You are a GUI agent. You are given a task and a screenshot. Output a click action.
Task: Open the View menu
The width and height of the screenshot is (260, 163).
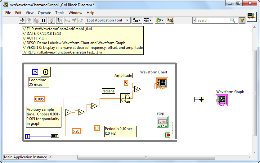pyautogui.click(x=29, y=13)
